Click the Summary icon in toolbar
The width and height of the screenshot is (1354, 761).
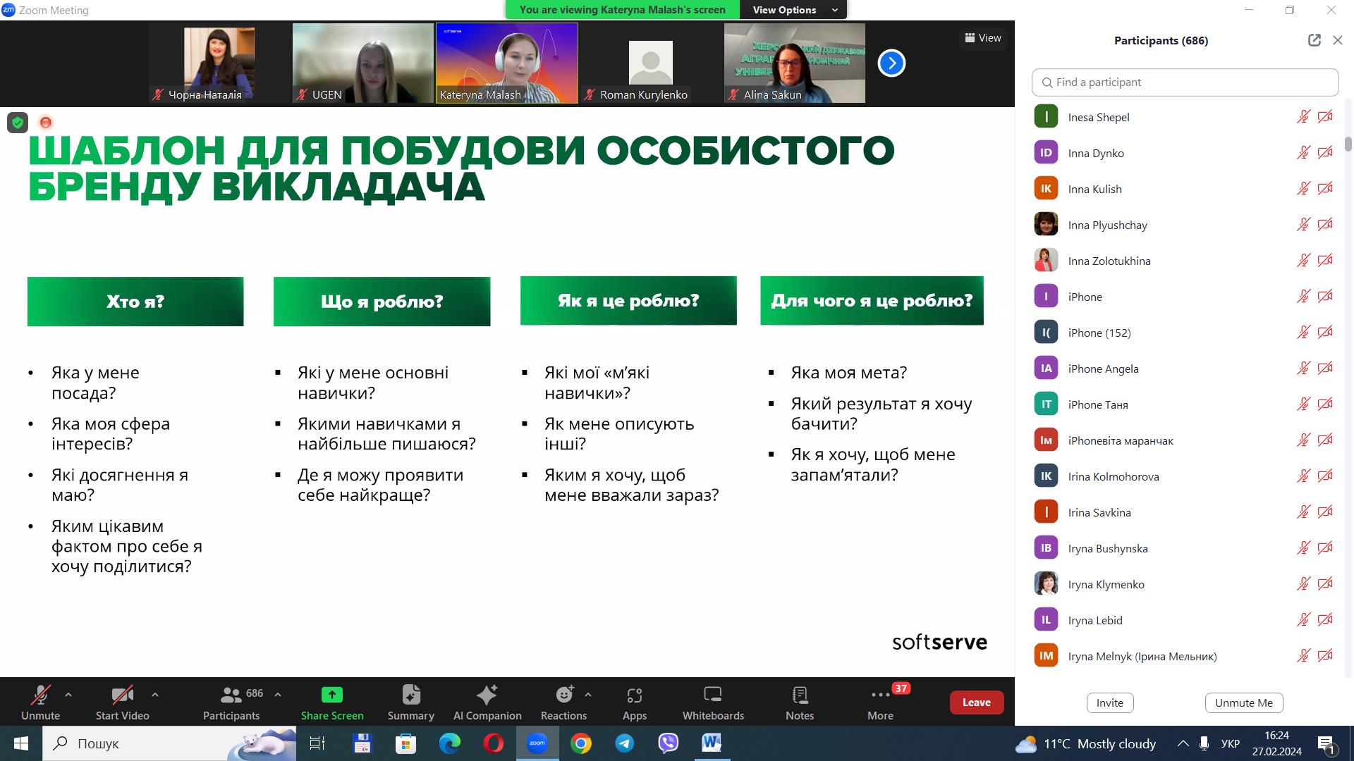pos(410,702)
